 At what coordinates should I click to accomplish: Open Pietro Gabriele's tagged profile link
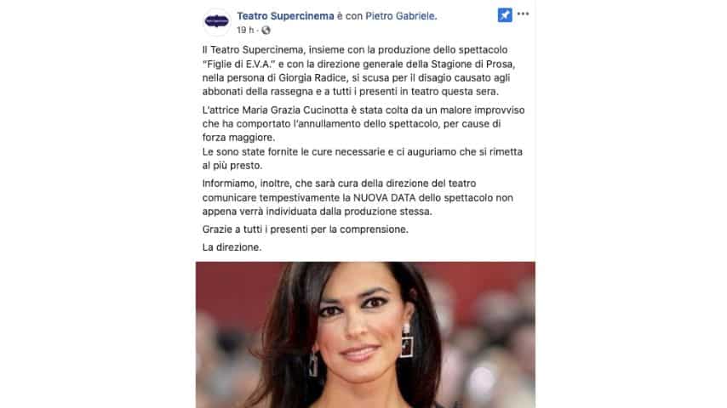pyautogui.click(x=401, y=16)
